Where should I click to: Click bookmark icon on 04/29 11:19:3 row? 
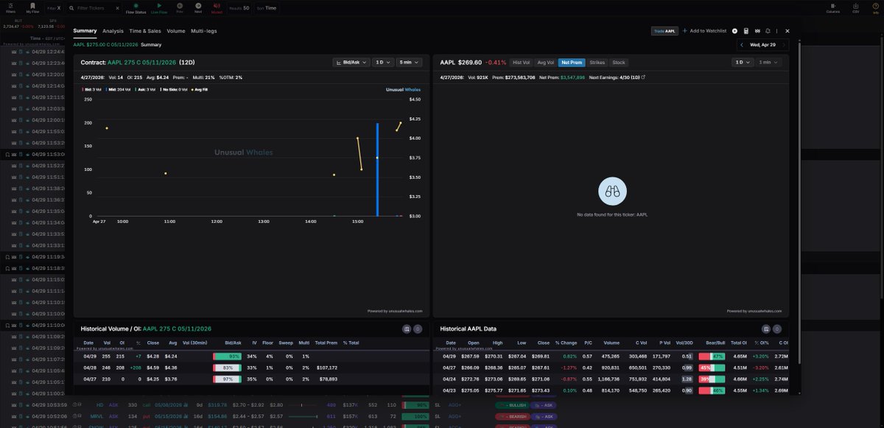pyautogui.click(x=7, y=256)
